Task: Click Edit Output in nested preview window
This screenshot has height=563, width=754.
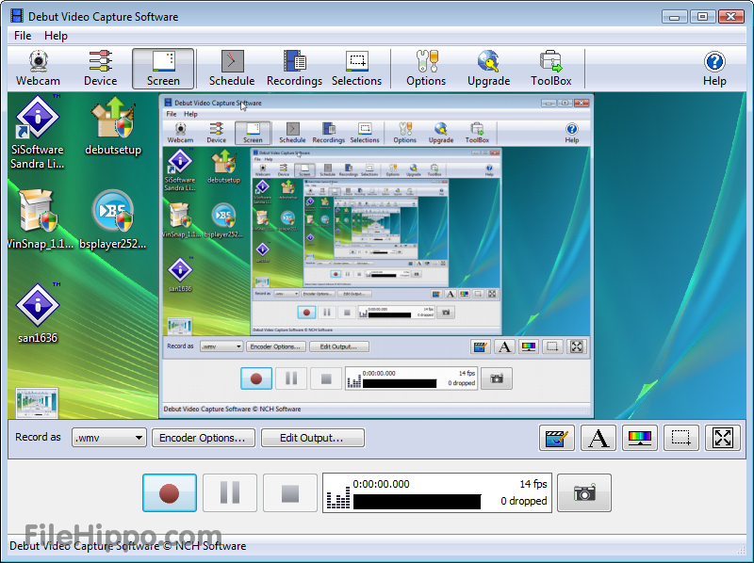Action: 339,346
